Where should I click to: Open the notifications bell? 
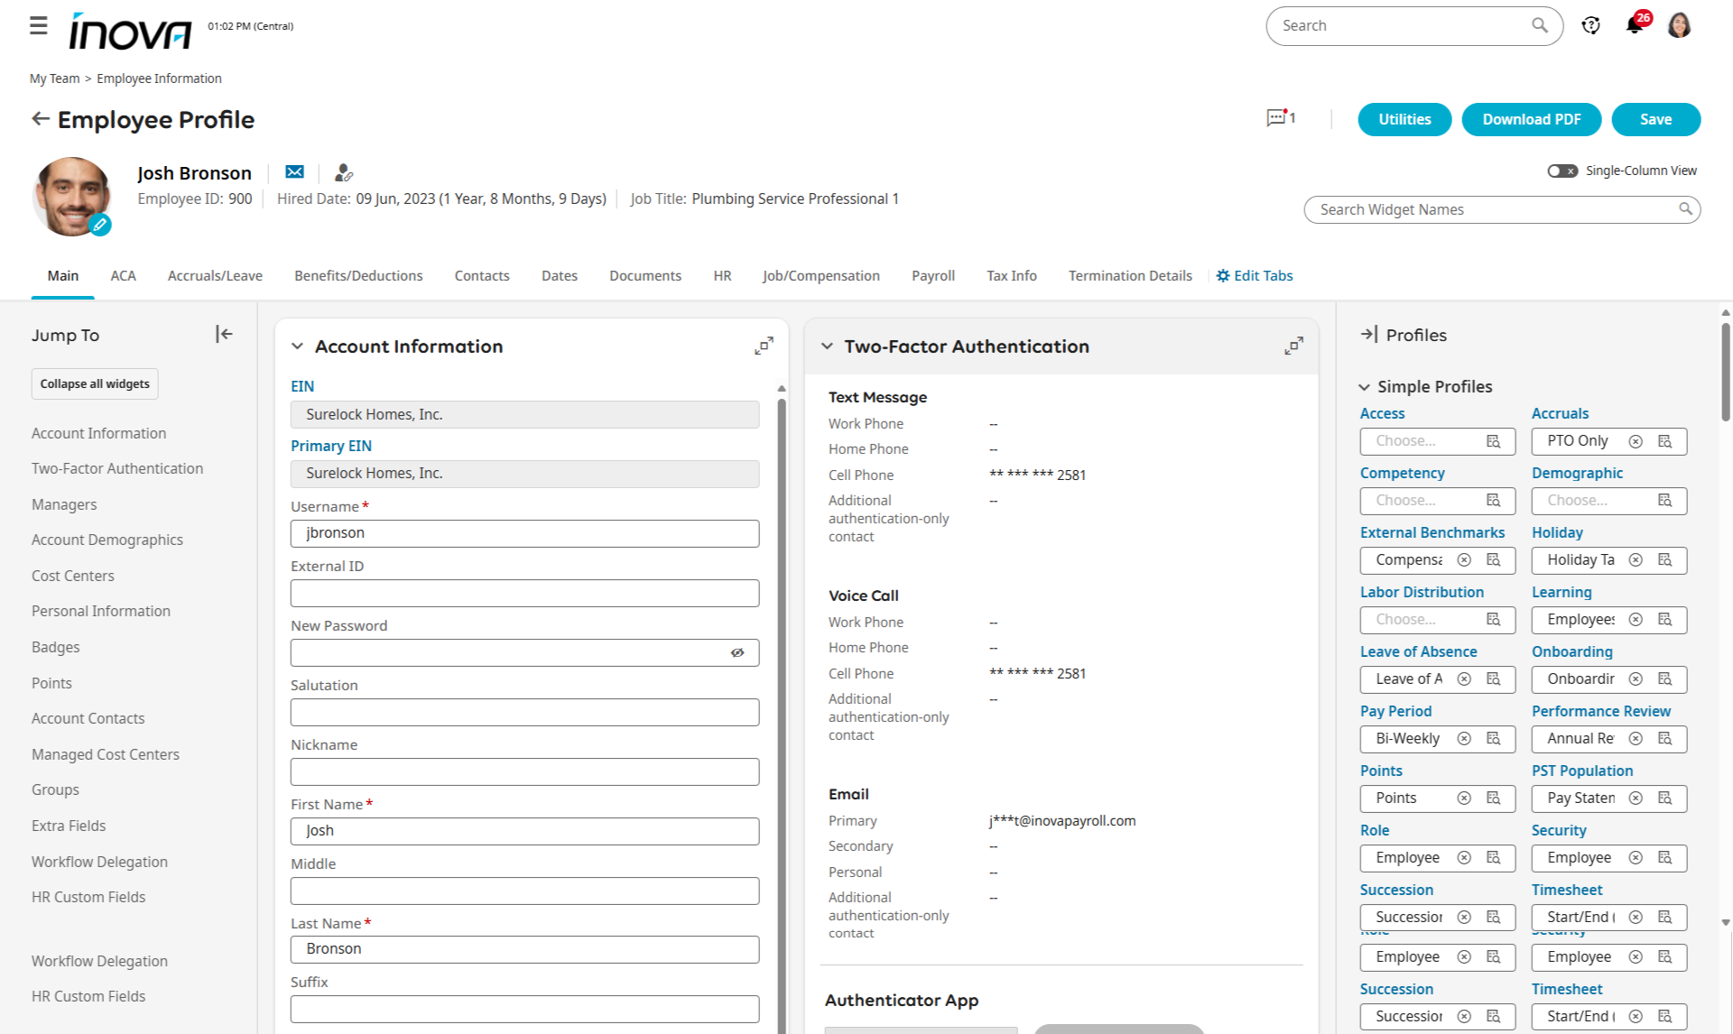pyautogui.click(x=1634, y=25)
